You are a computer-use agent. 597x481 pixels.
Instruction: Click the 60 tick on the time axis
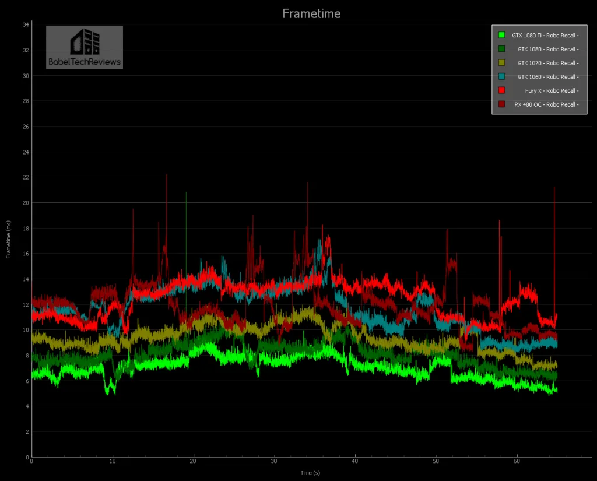tap(517, 461)
